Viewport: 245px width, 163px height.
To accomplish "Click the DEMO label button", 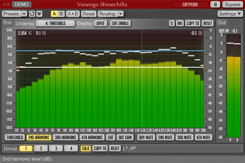I will tap(22, 4).
